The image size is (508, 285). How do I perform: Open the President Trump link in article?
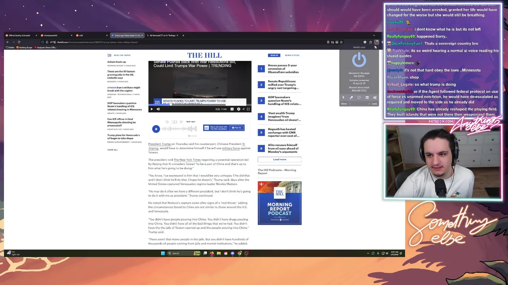(160, 144)
